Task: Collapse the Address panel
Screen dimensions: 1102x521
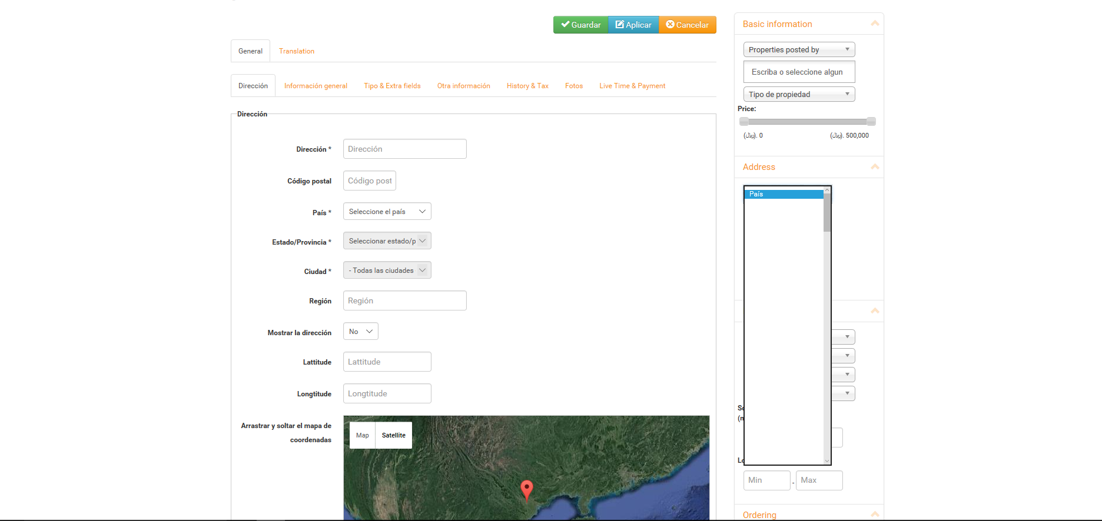Action: click(x=875, y=167)
